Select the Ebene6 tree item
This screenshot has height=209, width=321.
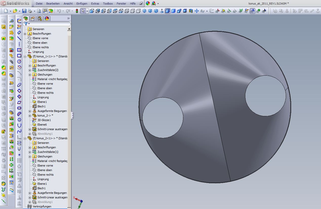click(42, 125)
